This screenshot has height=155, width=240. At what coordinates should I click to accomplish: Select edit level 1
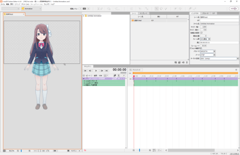pyautogui.click(x=80, y=9)
